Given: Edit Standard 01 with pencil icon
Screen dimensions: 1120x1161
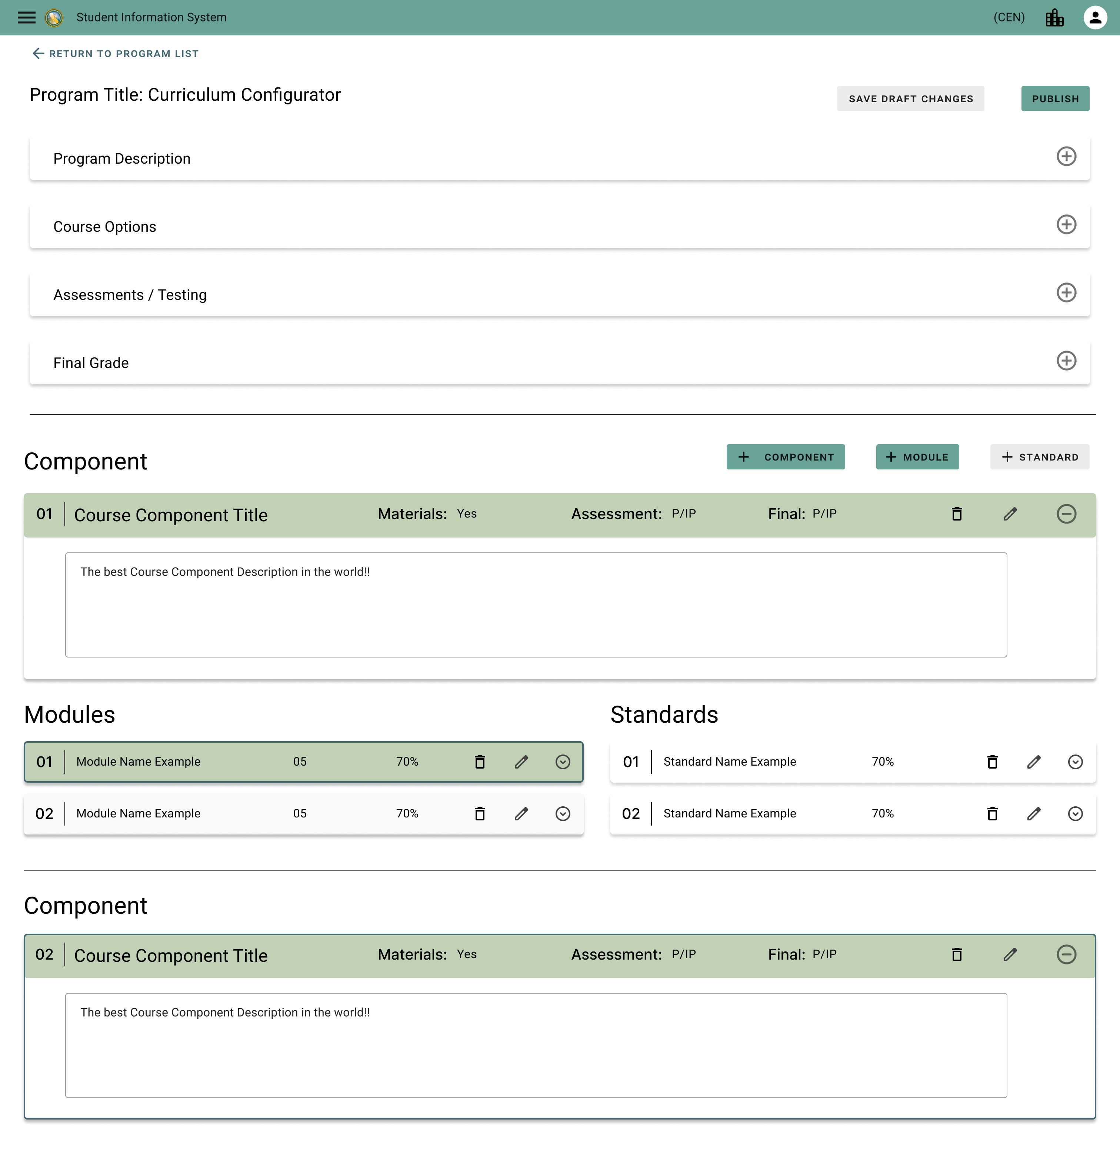Looking at the screenshot, I should [1034, 762].
